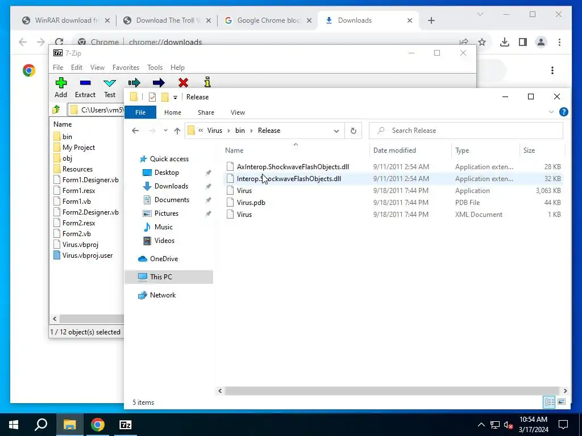This screenshot has height=436, width=582.
Task: Click the Chrome downloads tray icon
Action: [x=505, y=42]
